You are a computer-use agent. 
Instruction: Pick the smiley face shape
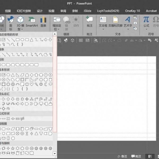pos(27,84)
